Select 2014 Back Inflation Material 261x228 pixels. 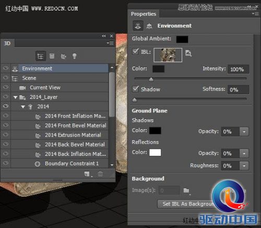pos(60,154)
